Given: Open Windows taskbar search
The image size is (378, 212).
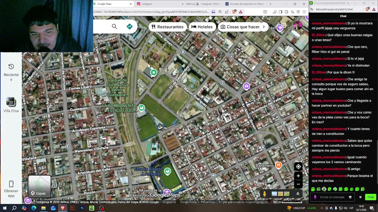Looking at the screenshot, I should [x=14, y=208].
